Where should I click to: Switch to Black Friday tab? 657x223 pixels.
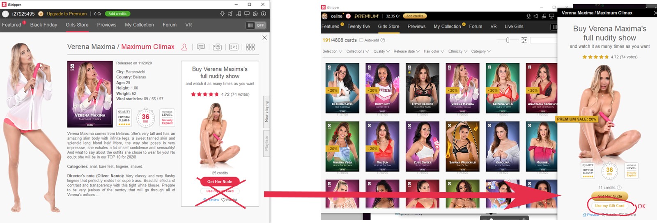pos(44,25)
